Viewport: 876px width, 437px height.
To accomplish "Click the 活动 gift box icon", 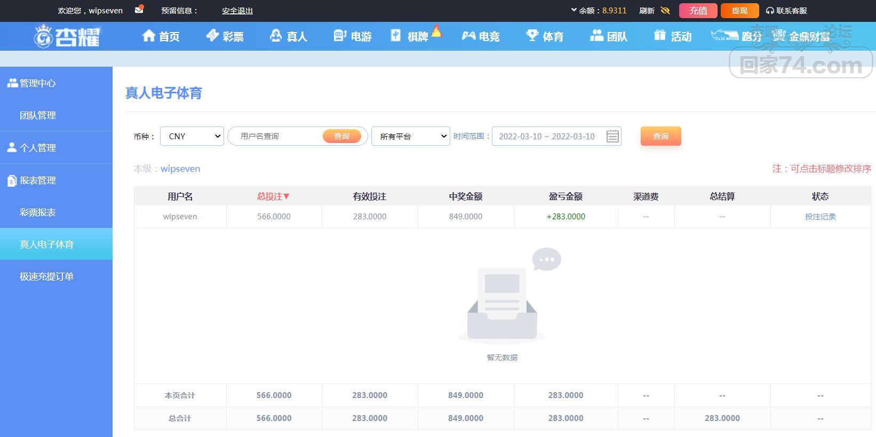I will (x=660, y=36).
